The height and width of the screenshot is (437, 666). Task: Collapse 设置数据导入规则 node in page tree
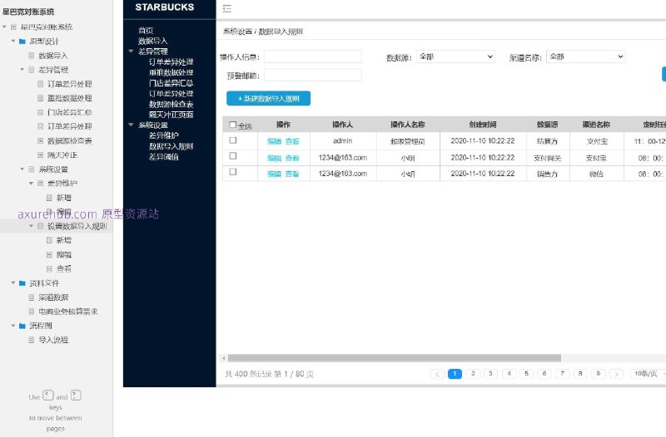[x=31, y=226]
